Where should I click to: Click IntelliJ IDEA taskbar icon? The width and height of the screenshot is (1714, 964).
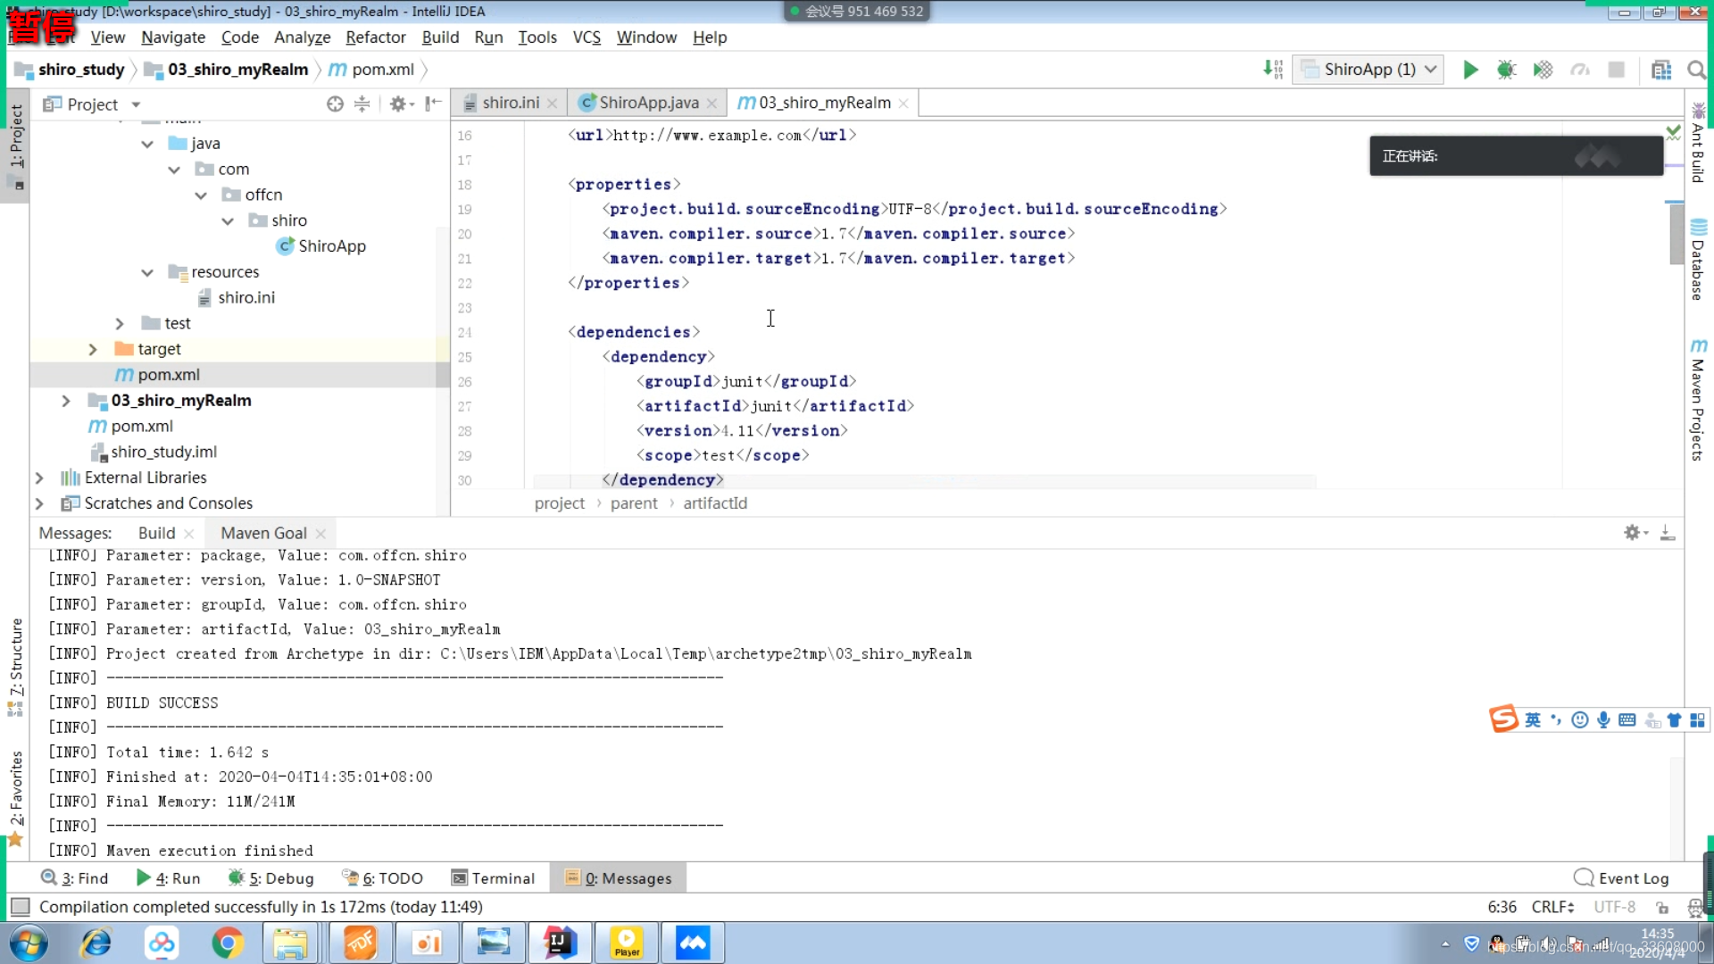(560, 943)
